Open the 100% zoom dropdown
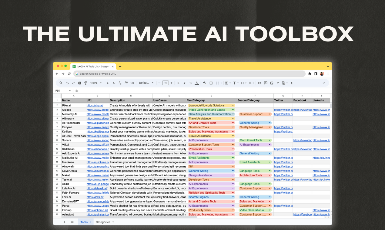Image resolution: width=385 pixels, height=230 pixels. point(96,83)
